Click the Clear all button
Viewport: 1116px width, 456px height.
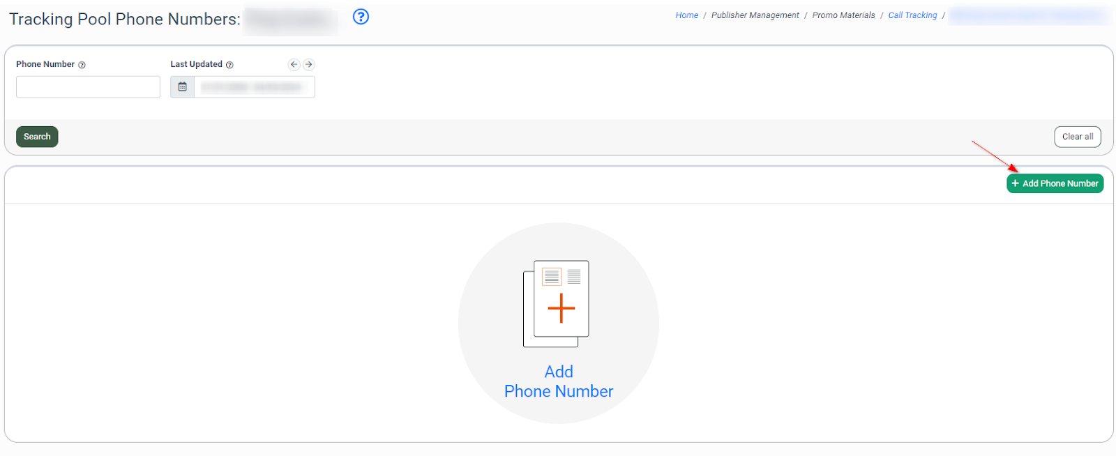[1078, 137]
